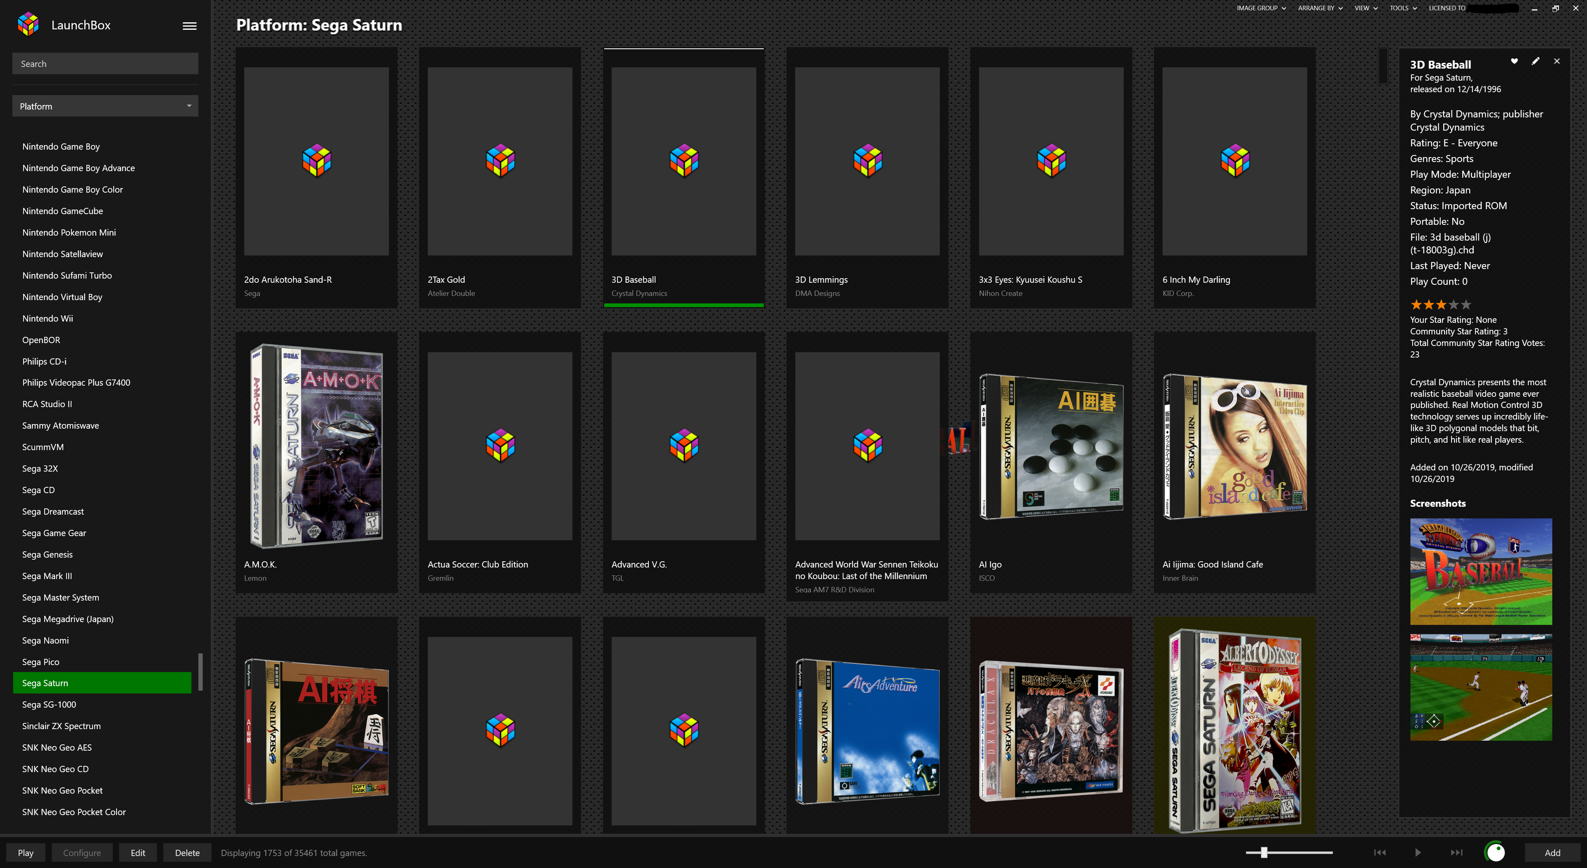Click the green circular status icon
Image resolution: width=1587 pixels, height=868 pixels.
tap(1495, 852)
